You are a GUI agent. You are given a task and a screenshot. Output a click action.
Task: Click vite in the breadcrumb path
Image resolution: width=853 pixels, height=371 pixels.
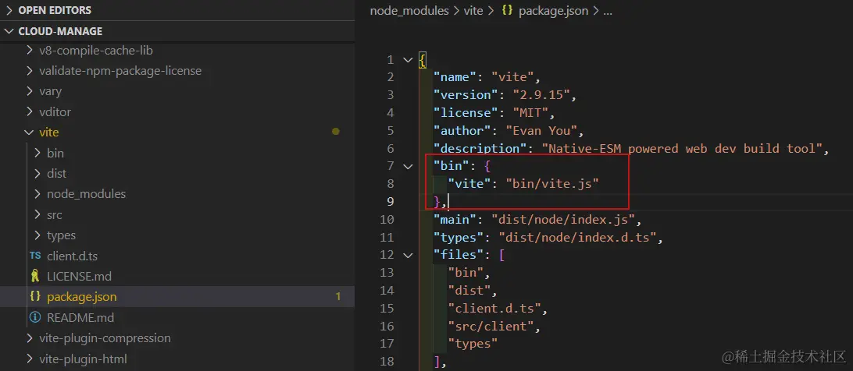pos(473,11)
